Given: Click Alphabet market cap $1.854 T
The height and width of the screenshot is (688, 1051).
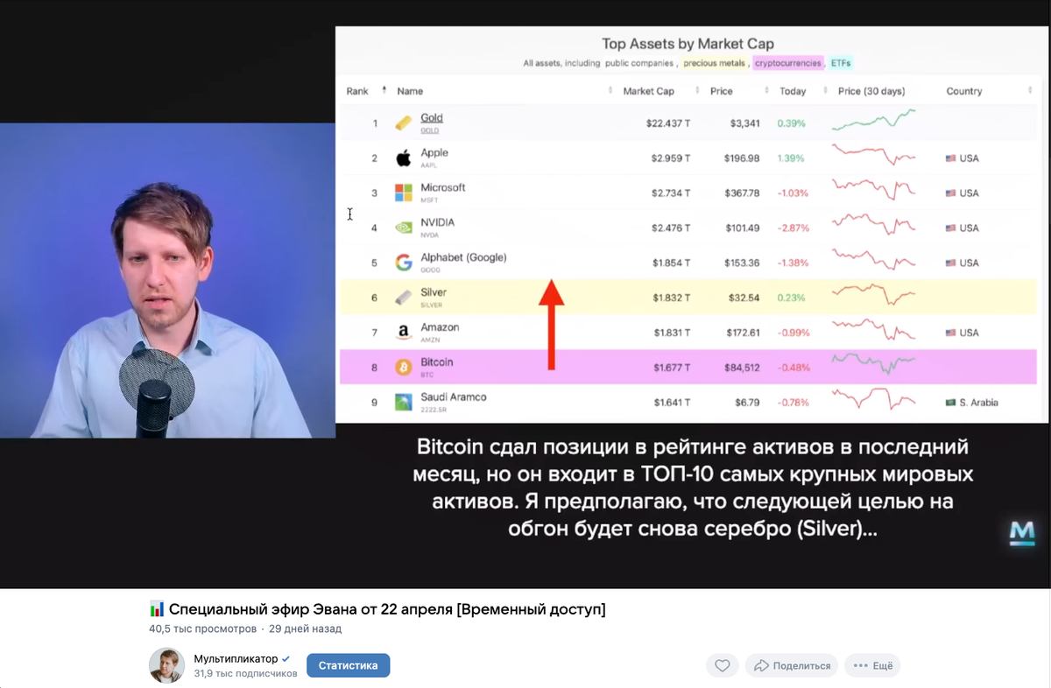Looking at the screenshot, I should (671, 263).
